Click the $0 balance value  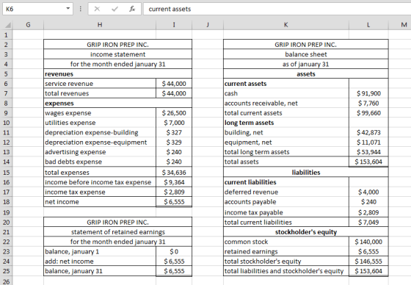[x=174, y=252]
